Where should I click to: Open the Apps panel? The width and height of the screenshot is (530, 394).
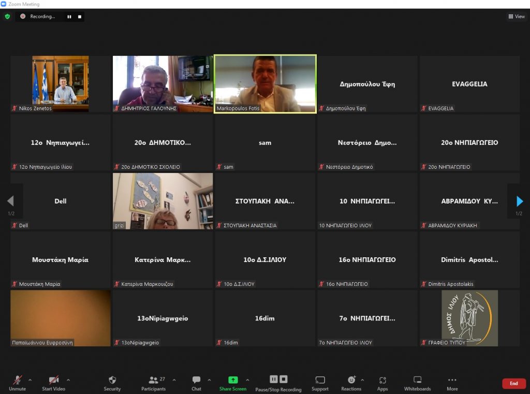[382, 383]
